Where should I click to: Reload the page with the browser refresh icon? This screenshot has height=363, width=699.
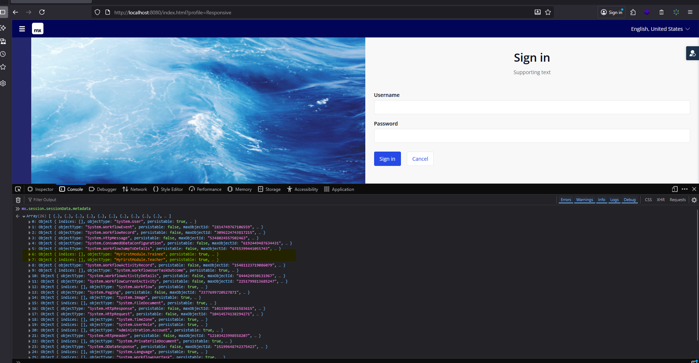click(42, 12)
